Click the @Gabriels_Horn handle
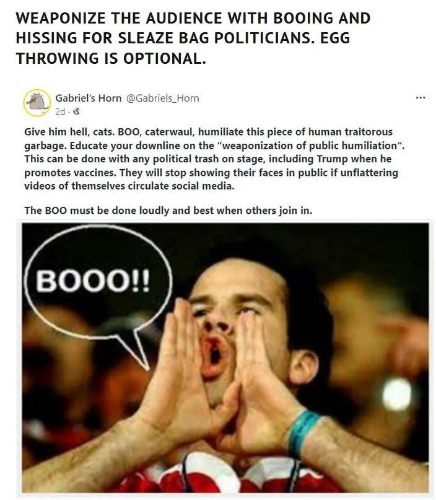This screenshot has height=500, width=436. (x=162, y=99)
